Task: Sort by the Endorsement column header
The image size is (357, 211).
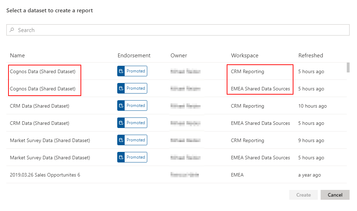Action: click(134, 56)
